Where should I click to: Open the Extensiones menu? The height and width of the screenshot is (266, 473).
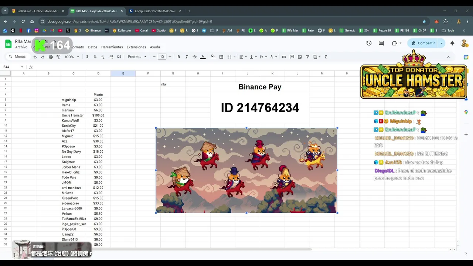(136, 47)
